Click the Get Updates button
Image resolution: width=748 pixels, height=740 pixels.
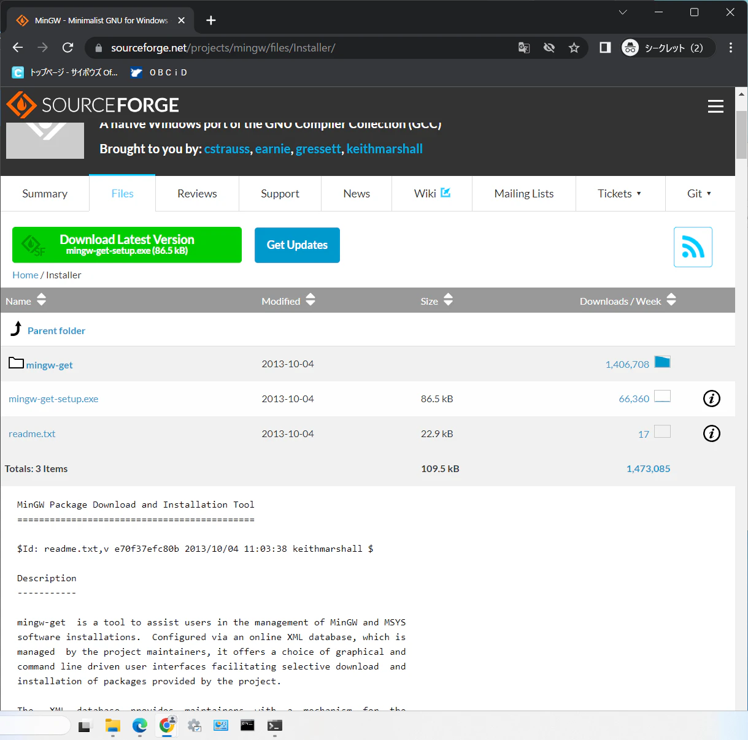[x=297, y=245]
